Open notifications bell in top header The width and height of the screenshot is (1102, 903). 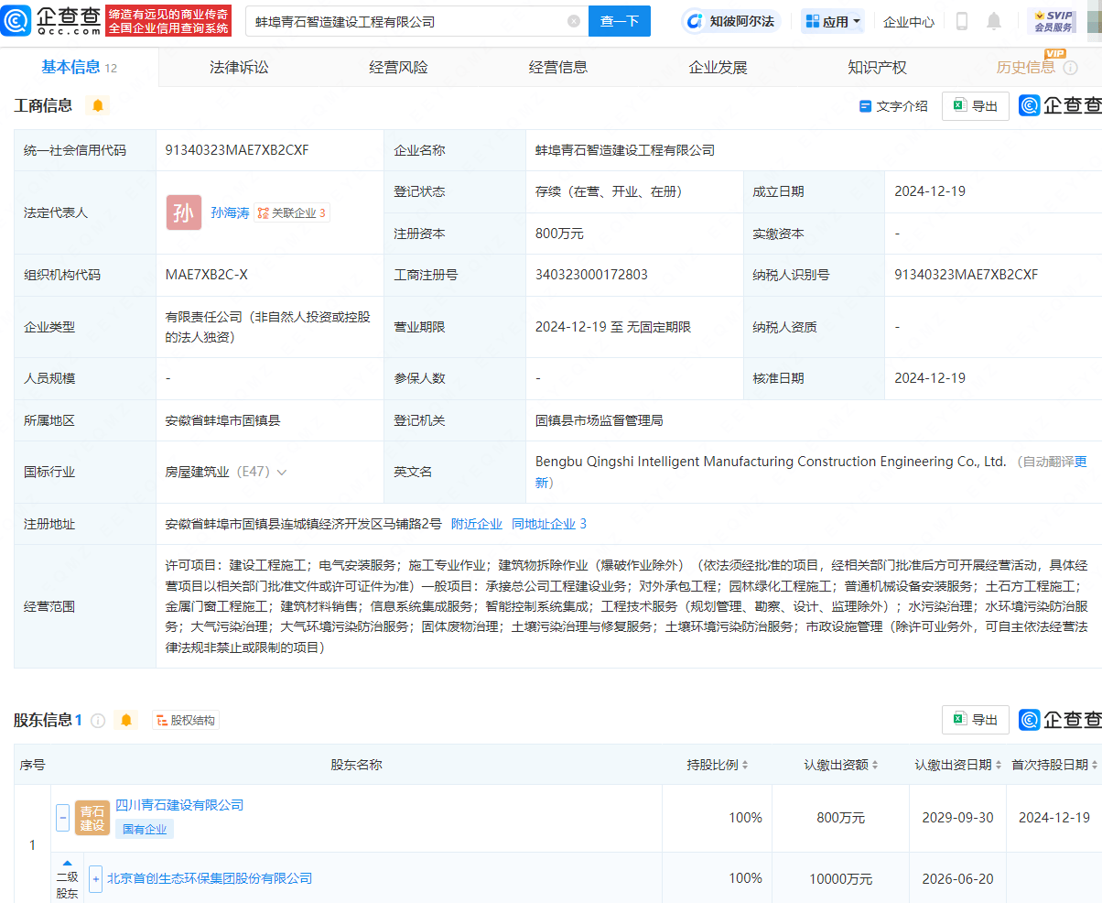click(994, 21)
